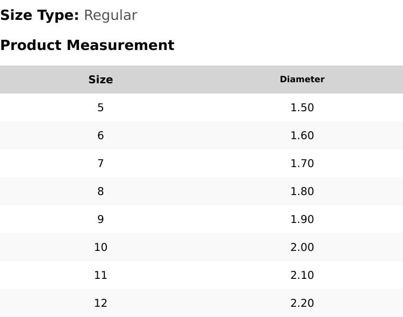Click the Diameter column header
Image resolution: width=403 pixels, height=317 pixels.
point(302,80)
